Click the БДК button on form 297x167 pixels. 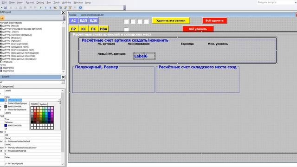tap(93, 20)
